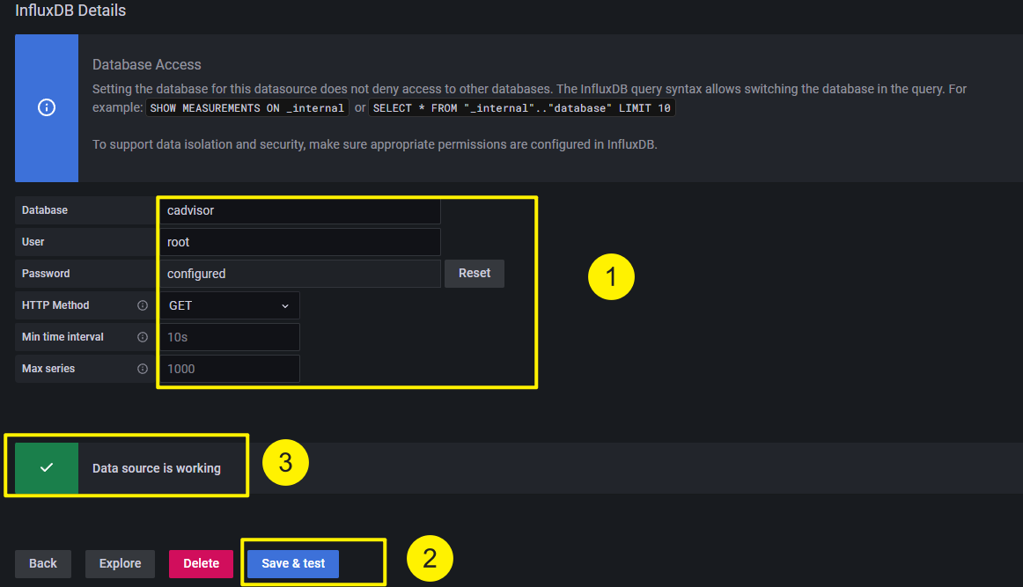This screenshot has height=587, width=1023.
Task: Click the sentence about appropriate permissions in InfluxDB
Action: click(374, 144)
